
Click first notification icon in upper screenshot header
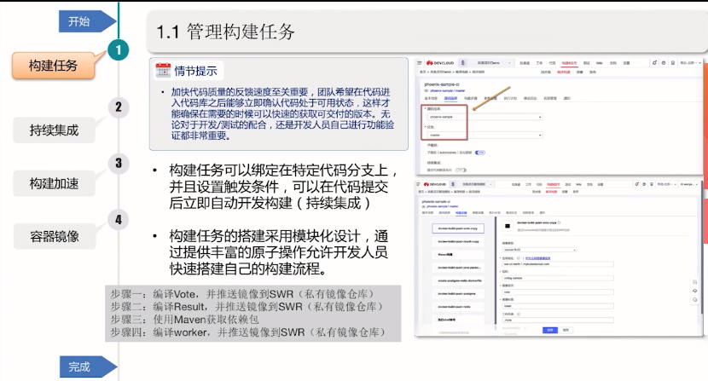tap(654, 63)
